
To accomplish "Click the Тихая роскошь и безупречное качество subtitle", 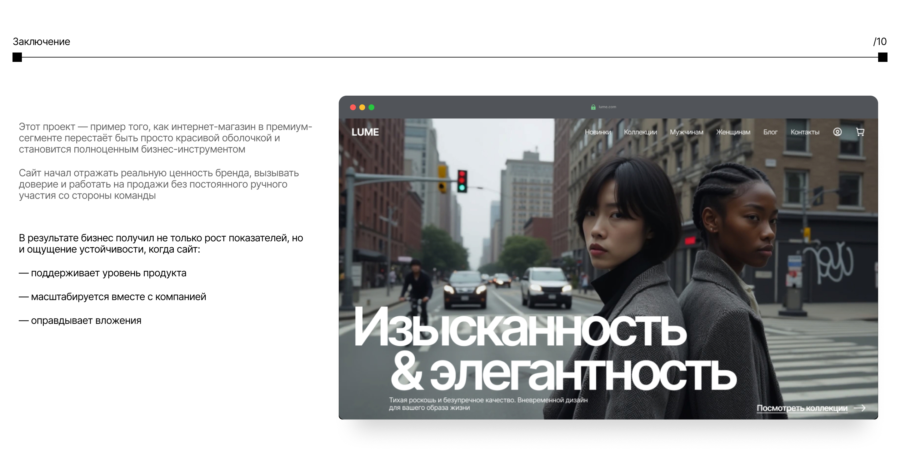I will (x=488, y=404).
